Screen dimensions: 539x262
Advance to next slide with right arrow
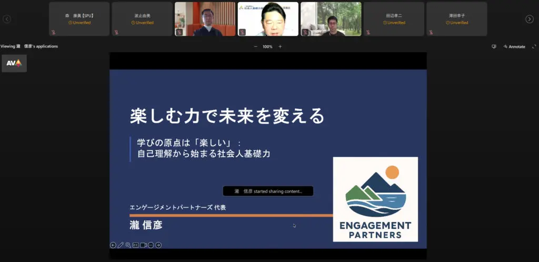pyautogui.click(x=158, y=245)
